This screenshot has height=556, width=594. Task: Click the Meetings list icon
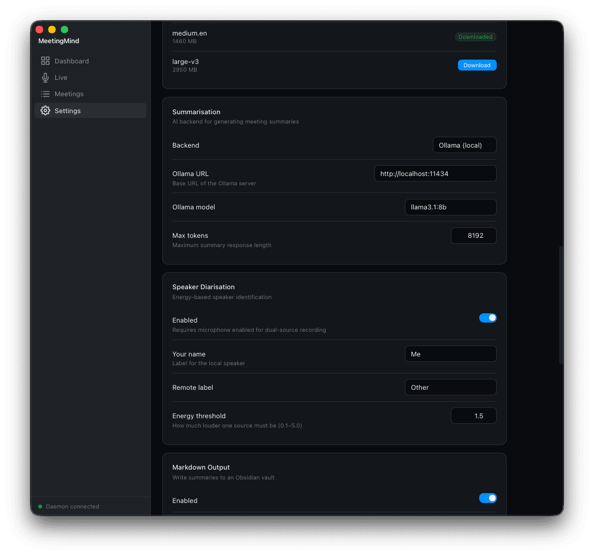coord(45,93)
